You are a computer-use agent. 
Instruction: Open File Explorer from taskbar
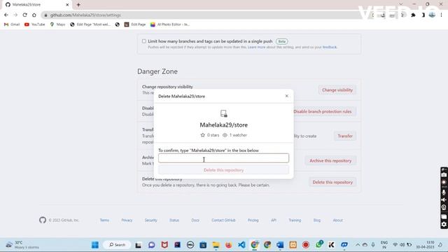point(216,245)
